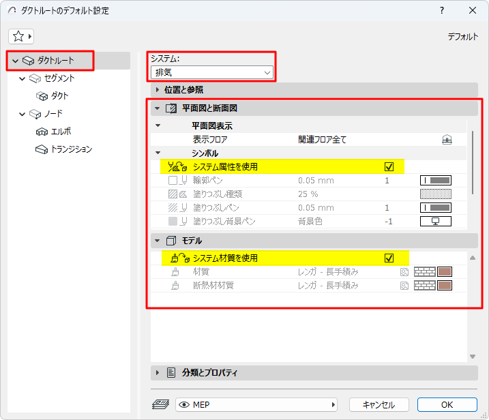Open the favorites star button
This screenshot has height=420, width=489.
click(x=21, y=37)
